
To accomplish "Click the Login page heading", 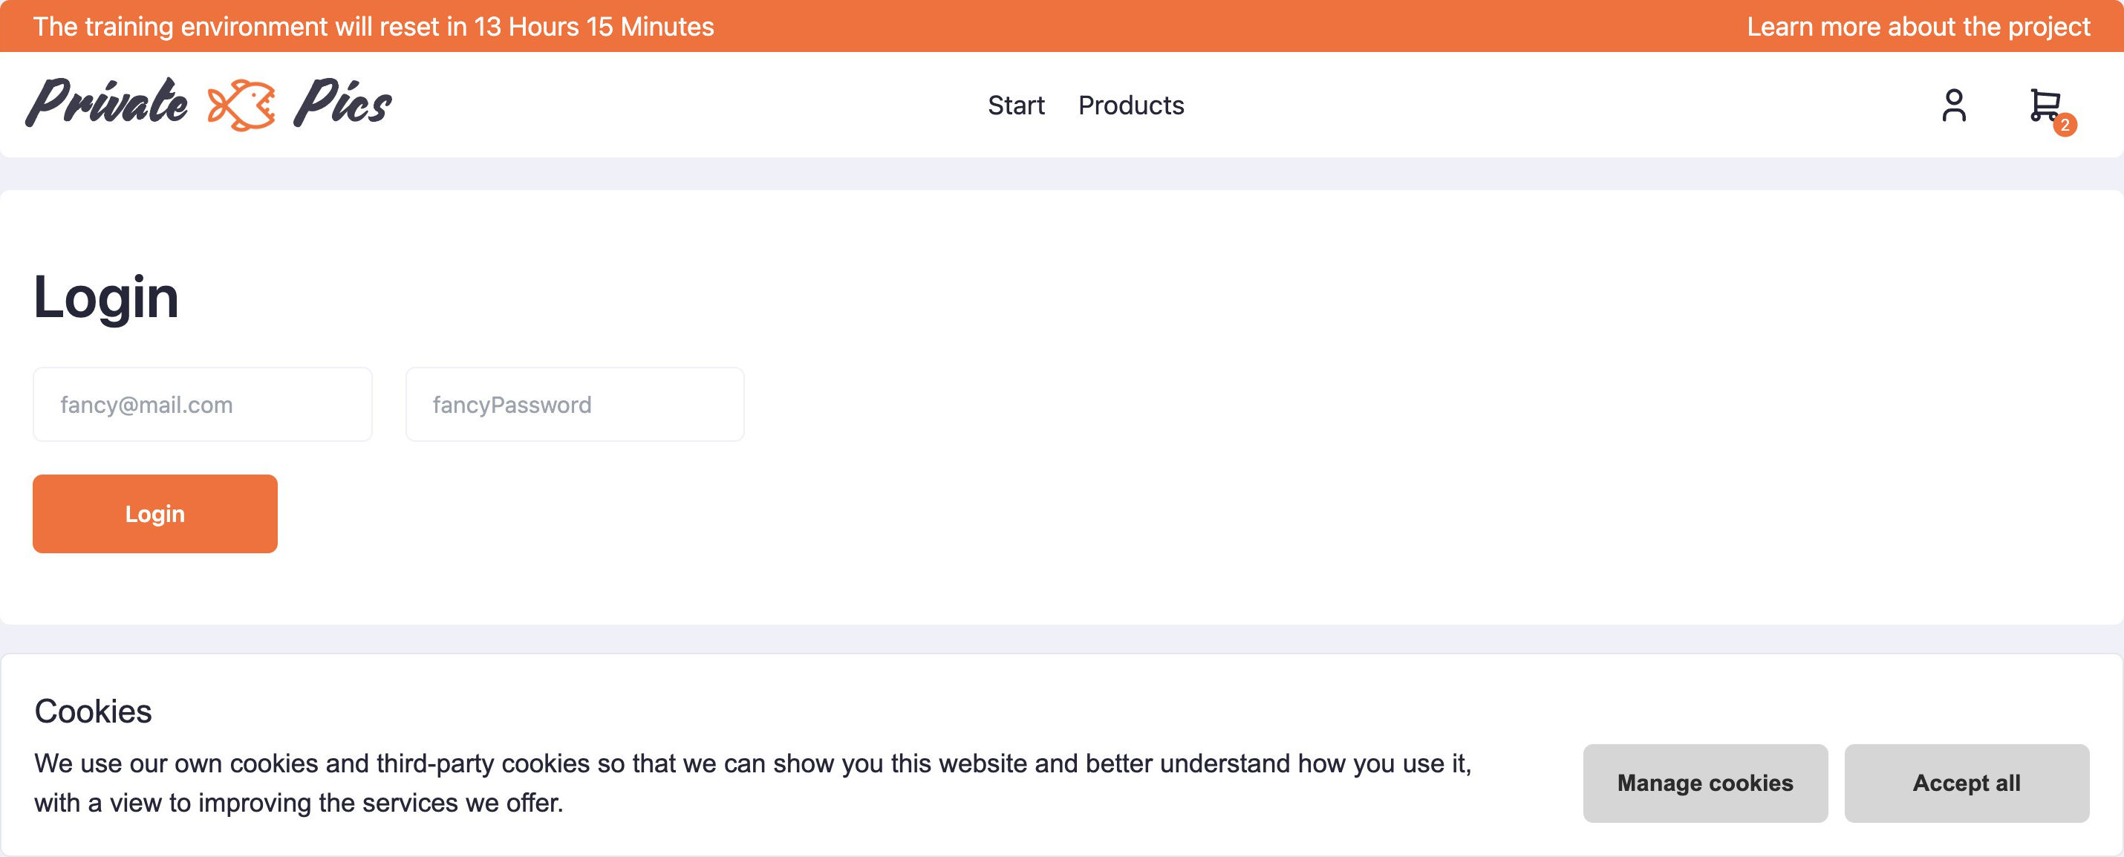I will (106, 298).
